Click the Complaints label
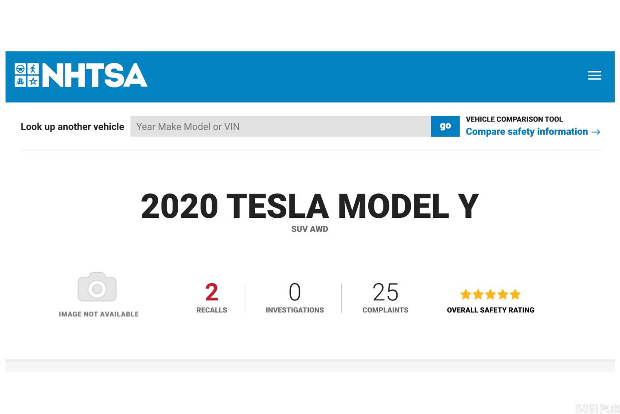The image size is (620, 414). pos(386,310)
